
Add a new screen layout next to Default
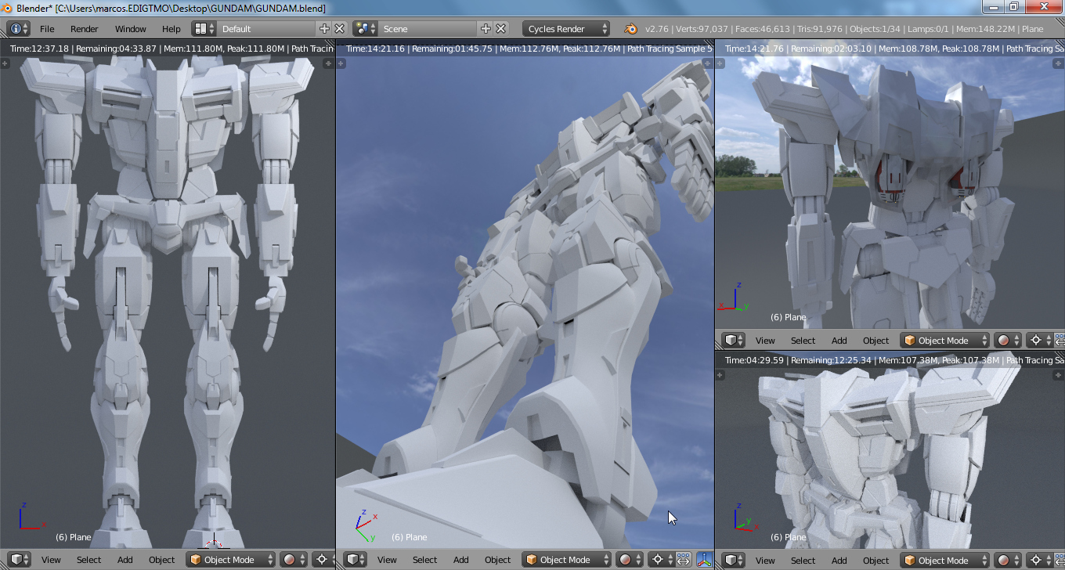(x=325, y=29)
